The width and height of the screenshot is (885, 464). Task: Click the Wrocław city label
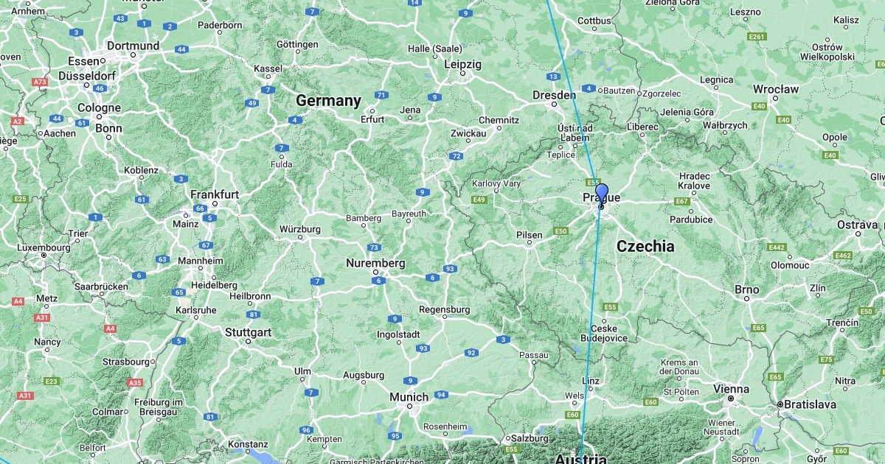776,89
